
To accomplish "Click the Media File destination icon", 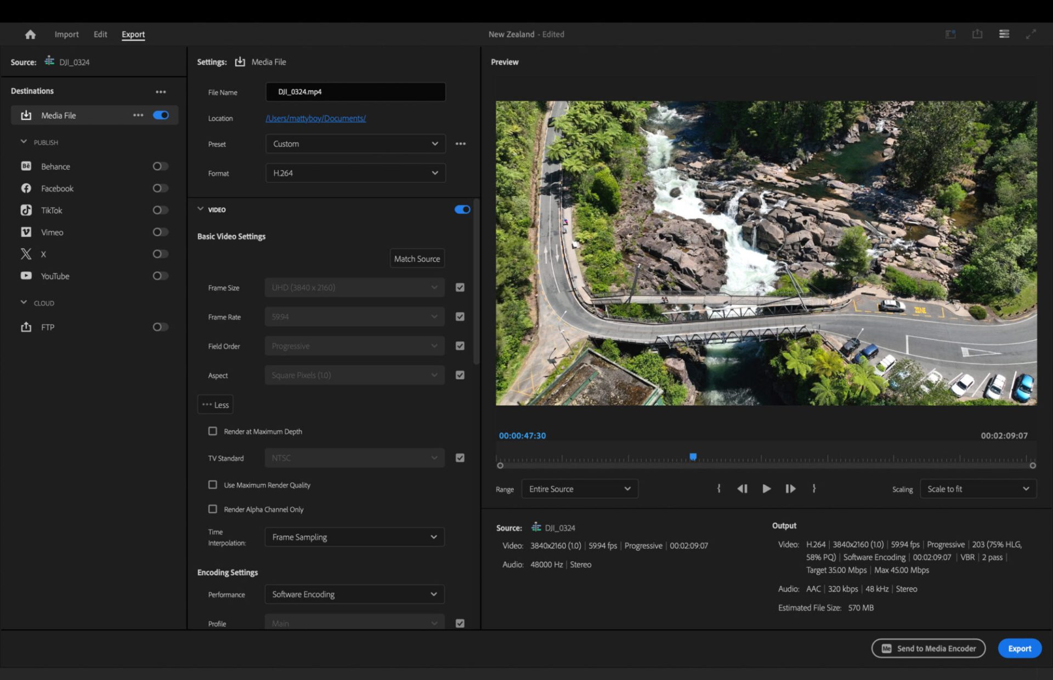I will point(26,115).
